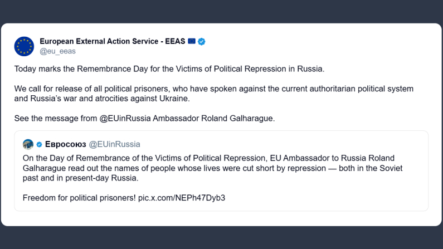Open the pic.x.com/NEPh47Dyb3 media link
Screen dimensions: 443x249
181,197
